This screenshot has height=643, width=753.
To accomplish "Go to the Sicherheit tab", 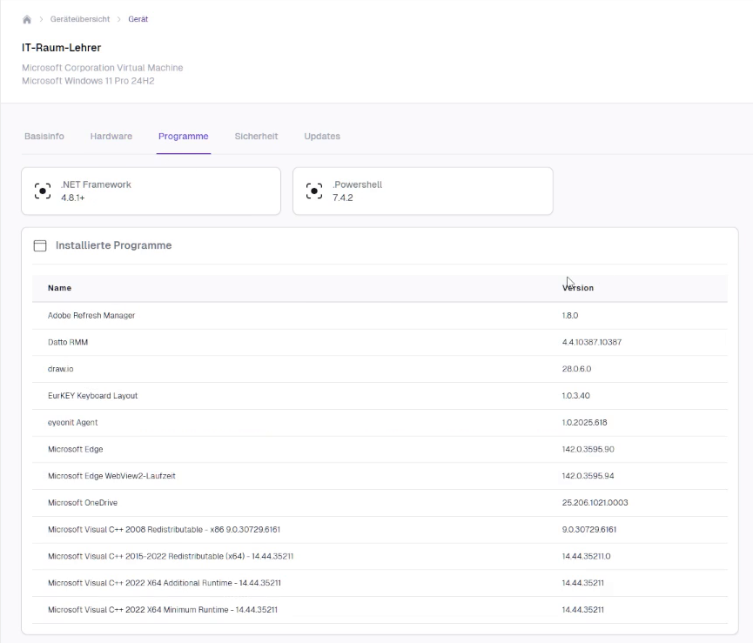I will [x=256, y=137].
